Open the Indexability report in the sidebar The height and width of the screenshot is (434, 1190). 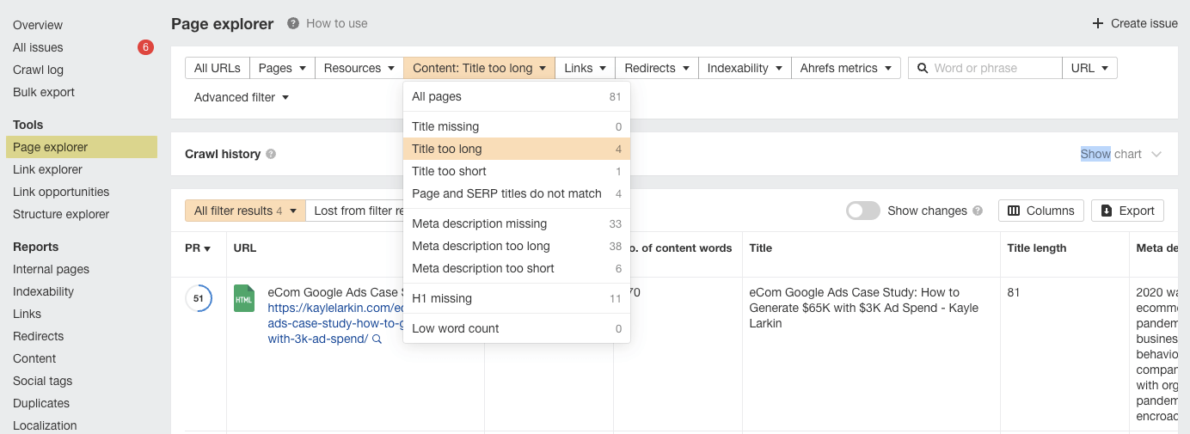click(43, 291)
